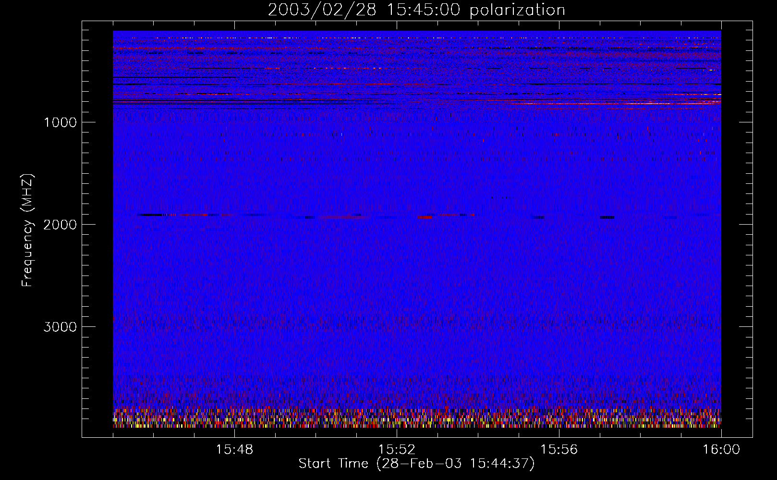Click the 15:48 time tick label

[x=234, y=450]
